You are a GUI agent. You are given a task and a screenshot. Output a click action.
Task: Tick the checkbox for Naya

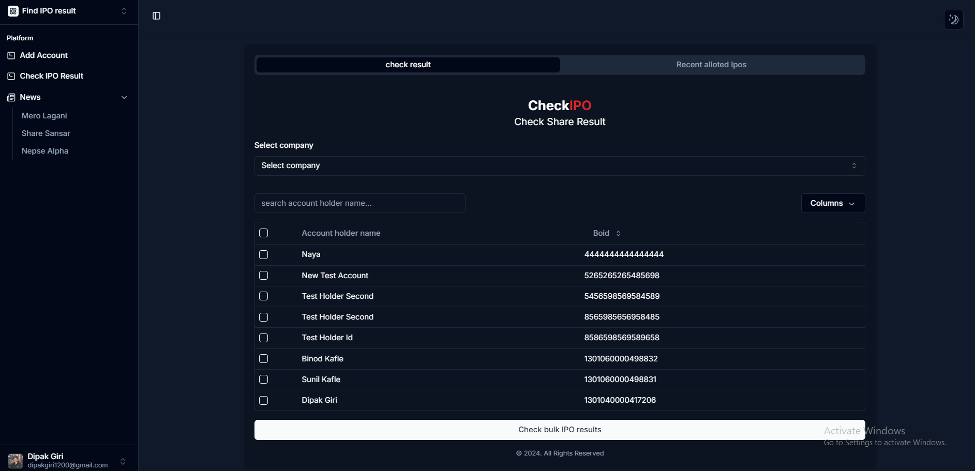tap(263, 254)
